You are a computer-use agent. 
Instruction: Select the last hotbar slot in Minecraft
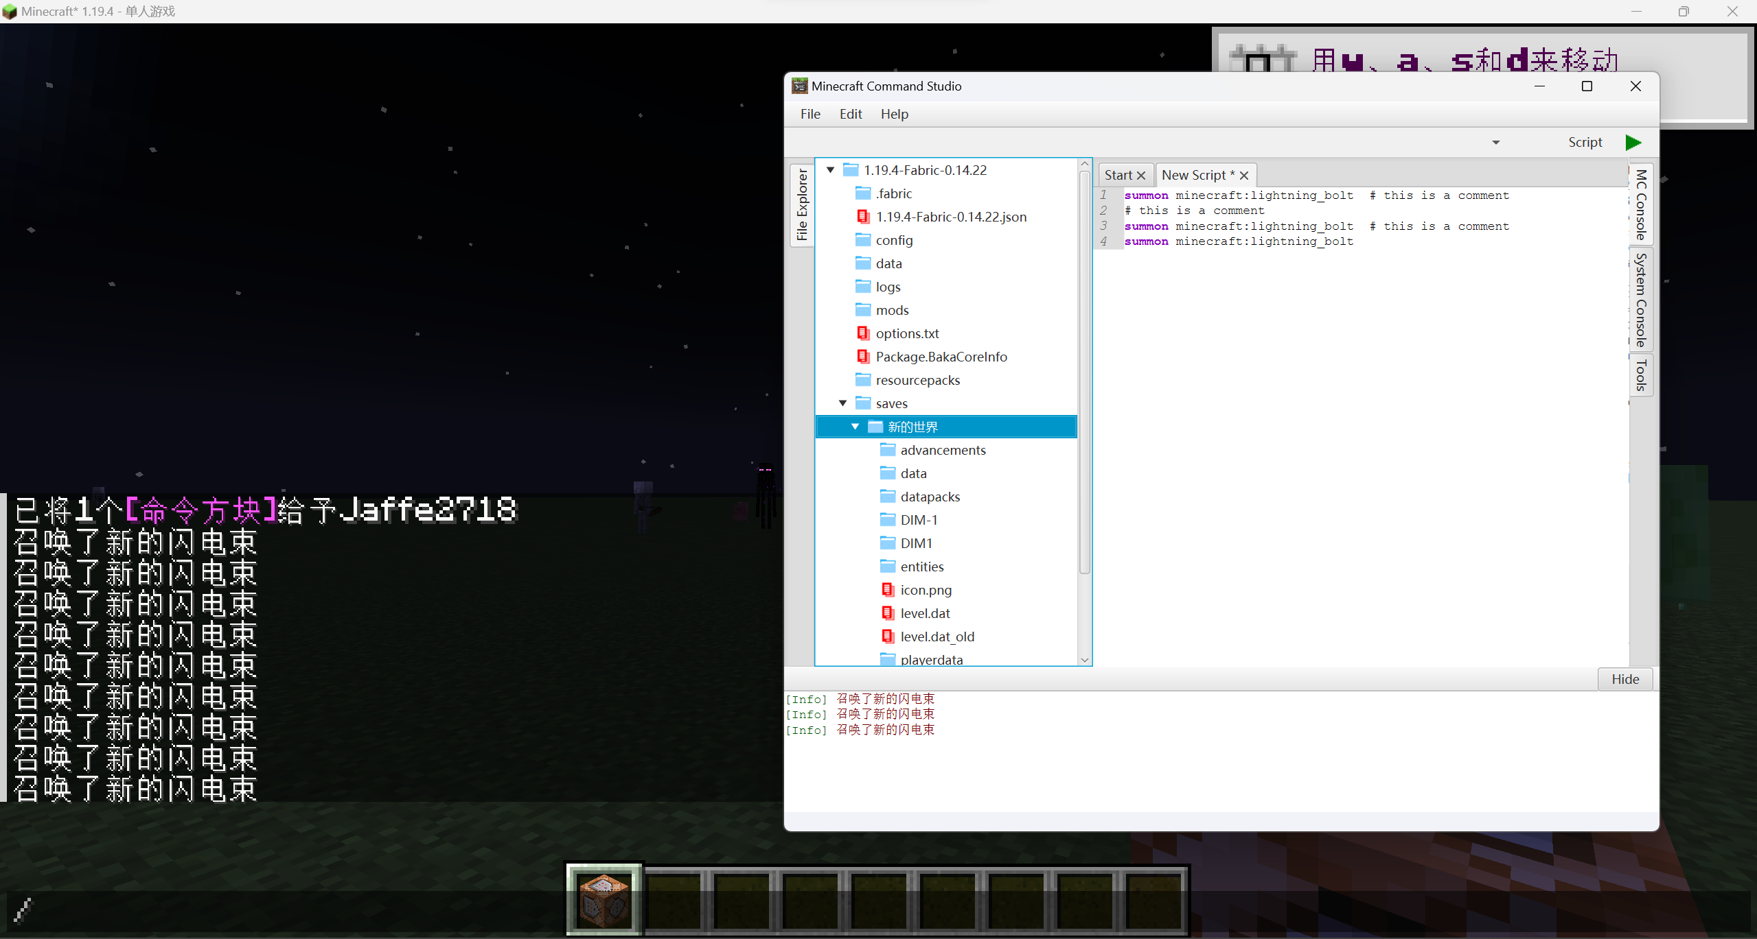1154,899
